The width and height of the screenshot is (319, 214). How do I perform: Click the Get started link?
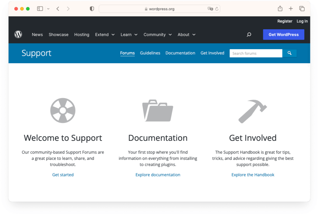click(x=63, y=175)
